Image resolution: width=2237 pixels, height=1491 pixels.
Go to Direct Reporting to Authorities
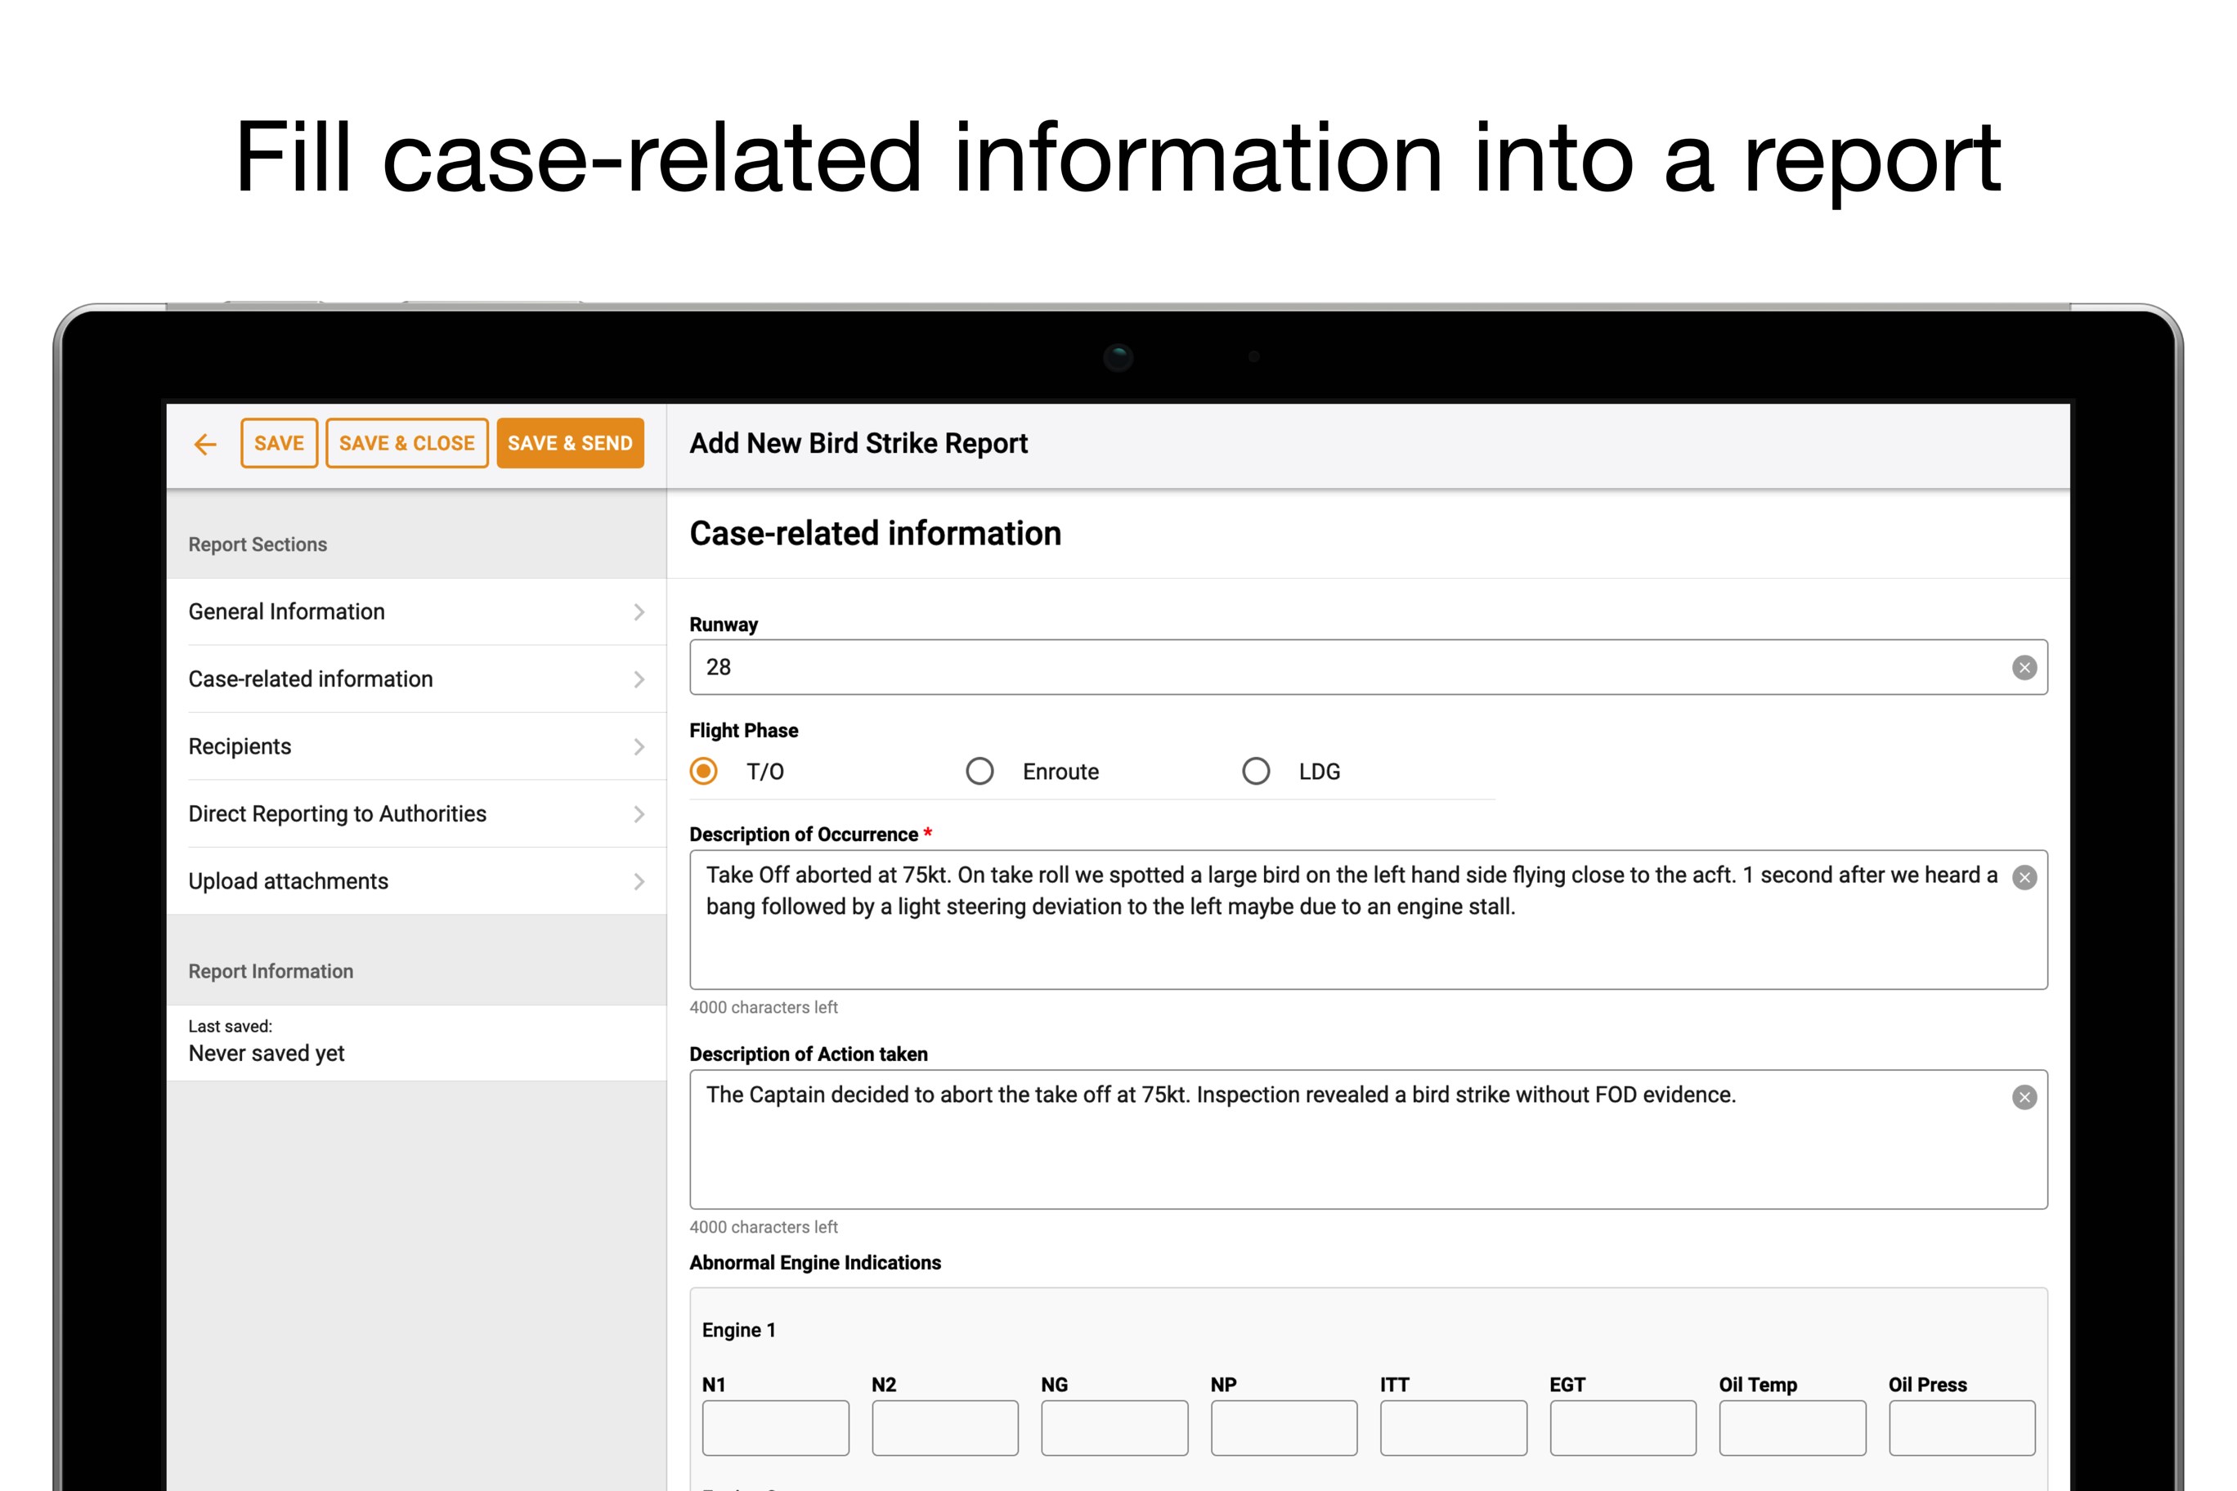tap(338, 814)
